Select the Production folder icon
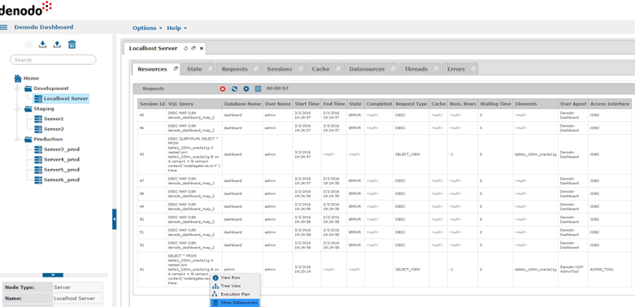The height and width of the screenshot is (307, 635). [28, 139]
